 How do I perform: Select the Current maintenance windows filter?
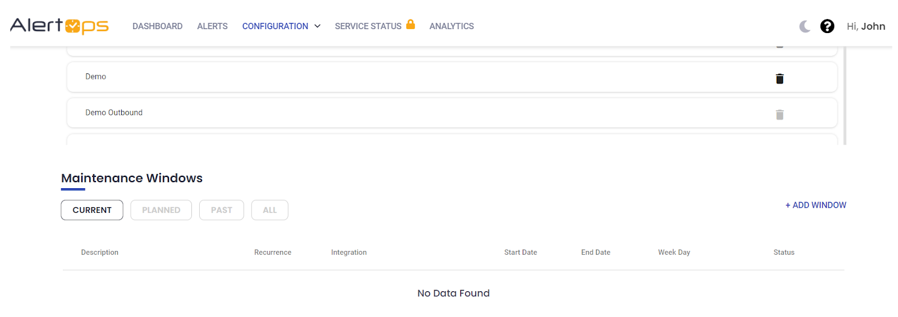pyautogui.click(x=92, y=210)
